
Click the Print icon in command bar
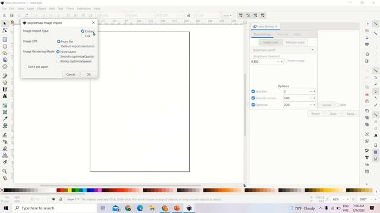point(367,44)
